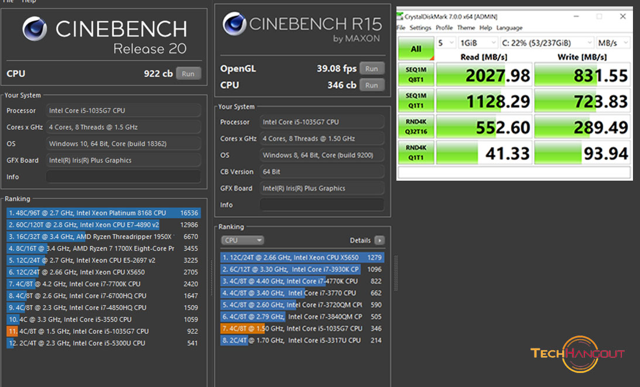Select R15 ranking row Xeon X5650

pos(302,257)
